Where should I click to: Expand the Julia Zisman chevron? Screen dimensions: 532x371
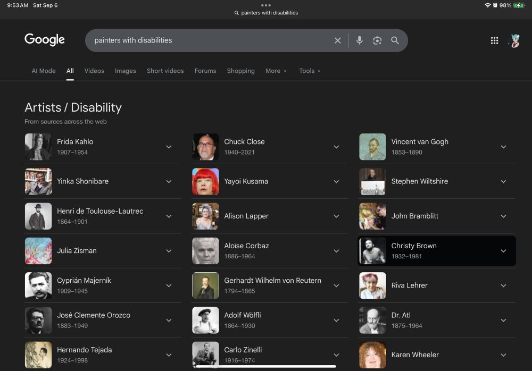click(169, 251)
